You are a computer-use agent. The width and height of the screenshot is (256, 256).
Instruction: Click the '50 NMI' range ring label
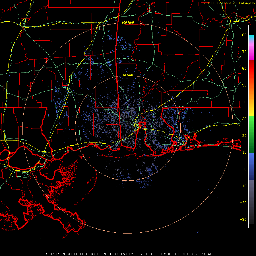click(128, 75)
